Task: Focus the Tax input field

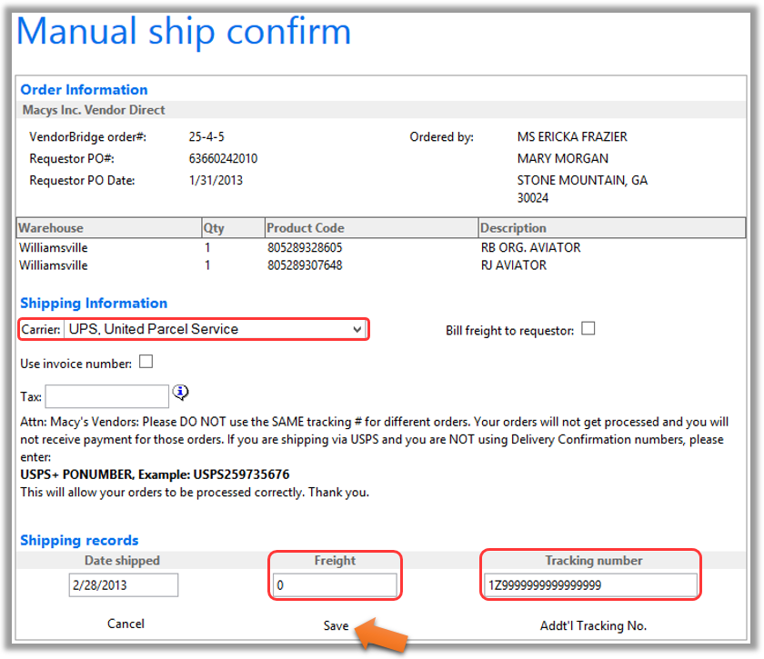Action: pyautogui.click(x=107, y=396)
